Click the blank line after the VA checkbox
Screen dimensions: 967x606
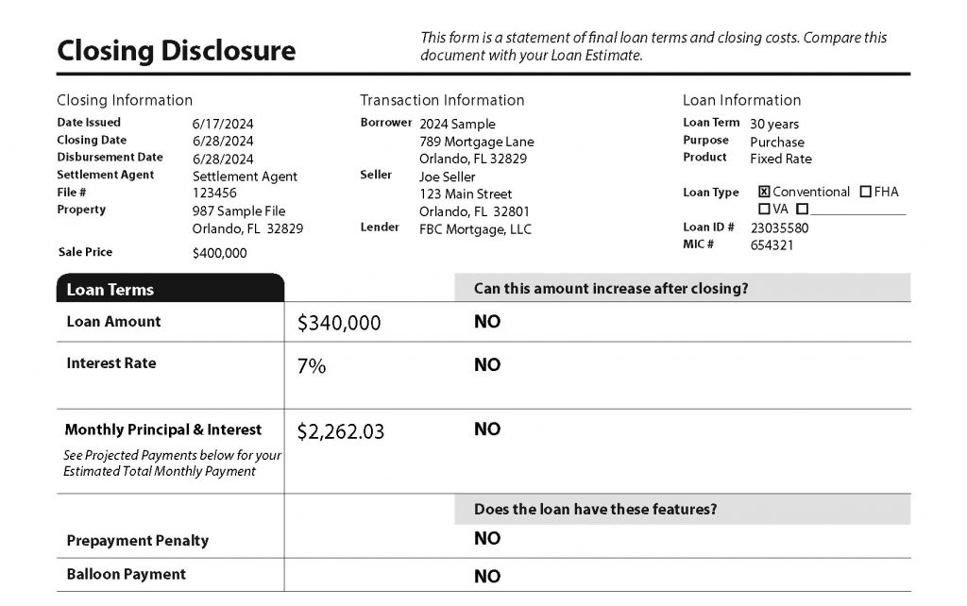click(857, 210)
